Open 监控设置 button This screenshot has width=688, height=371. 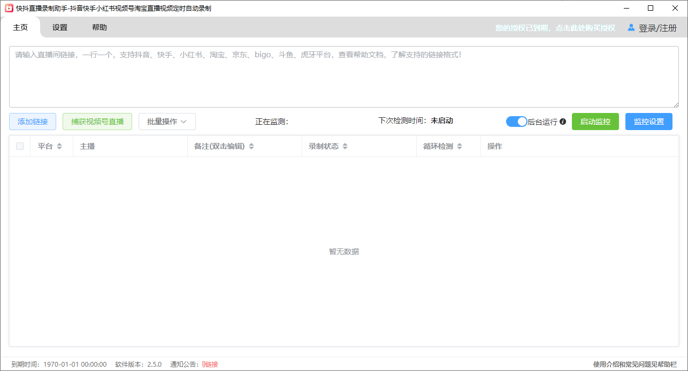[x=649, y=122]
